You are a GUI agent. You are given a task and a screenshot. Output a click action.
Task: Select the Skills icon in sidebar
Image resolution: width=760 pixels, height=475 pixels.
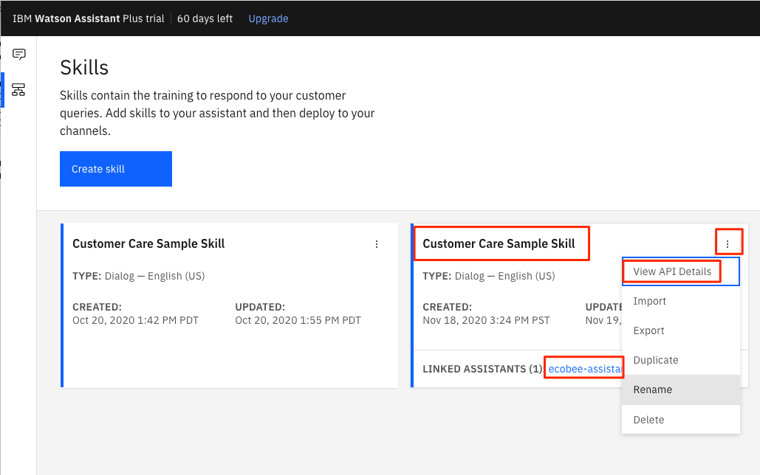click(x=18, y=90)
